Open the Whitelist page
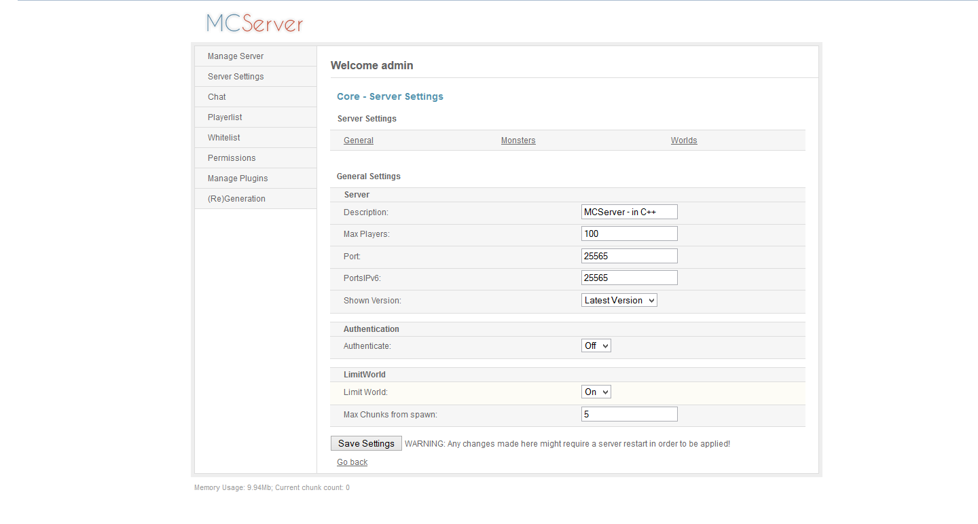The width and height of the screenshot is (978, 524). point(224,138)
